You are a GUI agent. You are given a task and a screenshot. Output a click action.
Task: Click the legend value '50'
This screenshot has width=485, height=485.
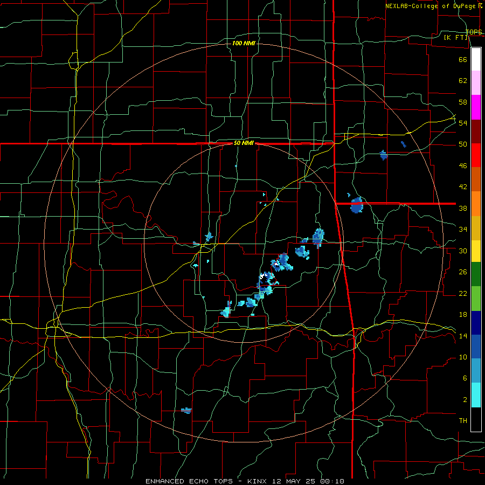click(x=463, y=144)
